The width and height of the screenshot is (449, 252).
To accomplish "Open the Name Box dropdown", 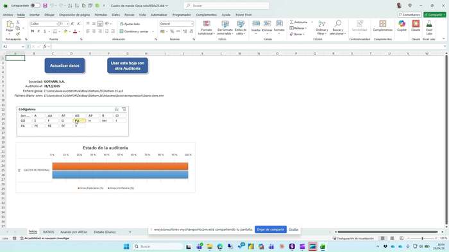I will [22, 46].
